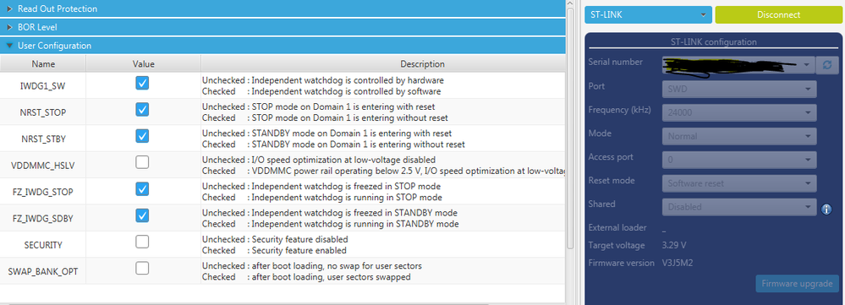Select the VDDMMC_HSLV name cell

click(43, 165)
